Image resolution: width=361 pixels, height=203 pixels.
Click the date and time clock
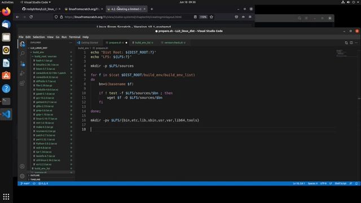point(187,2)
